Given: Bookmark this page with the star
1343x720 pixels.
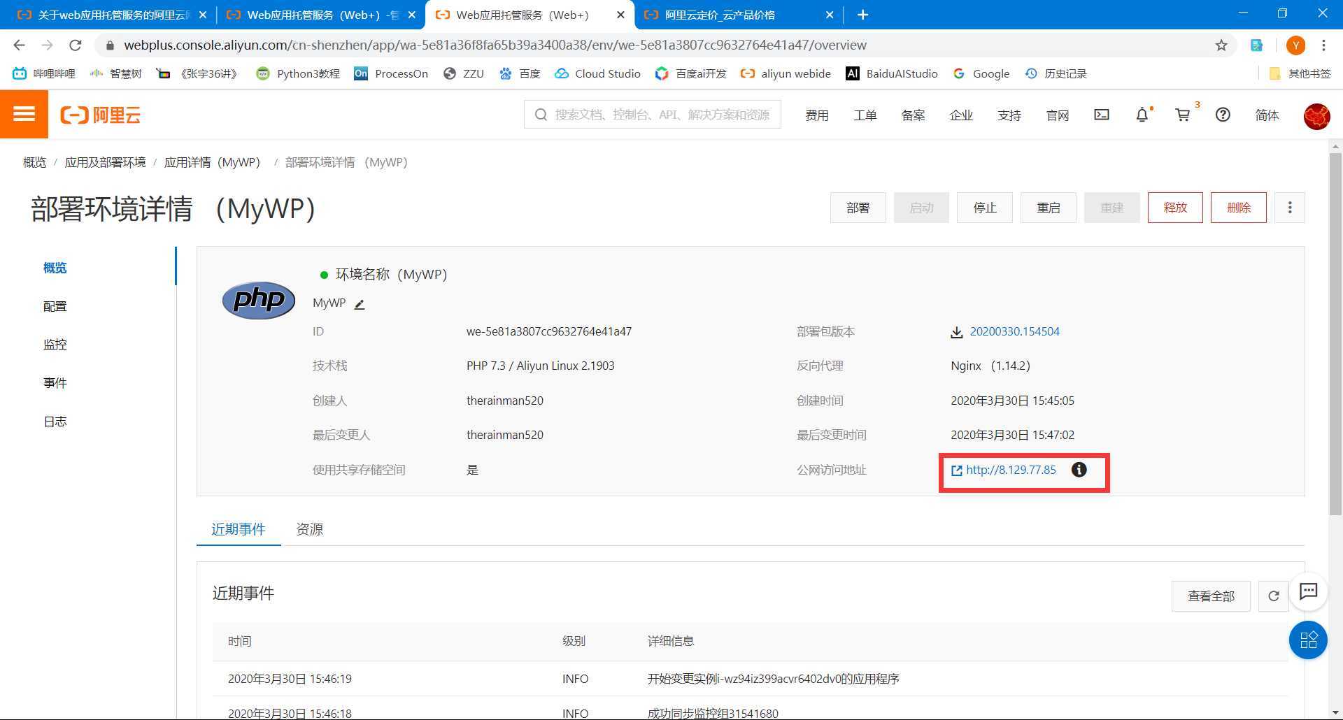Looking at the screenshot, I should (1221, 45).
